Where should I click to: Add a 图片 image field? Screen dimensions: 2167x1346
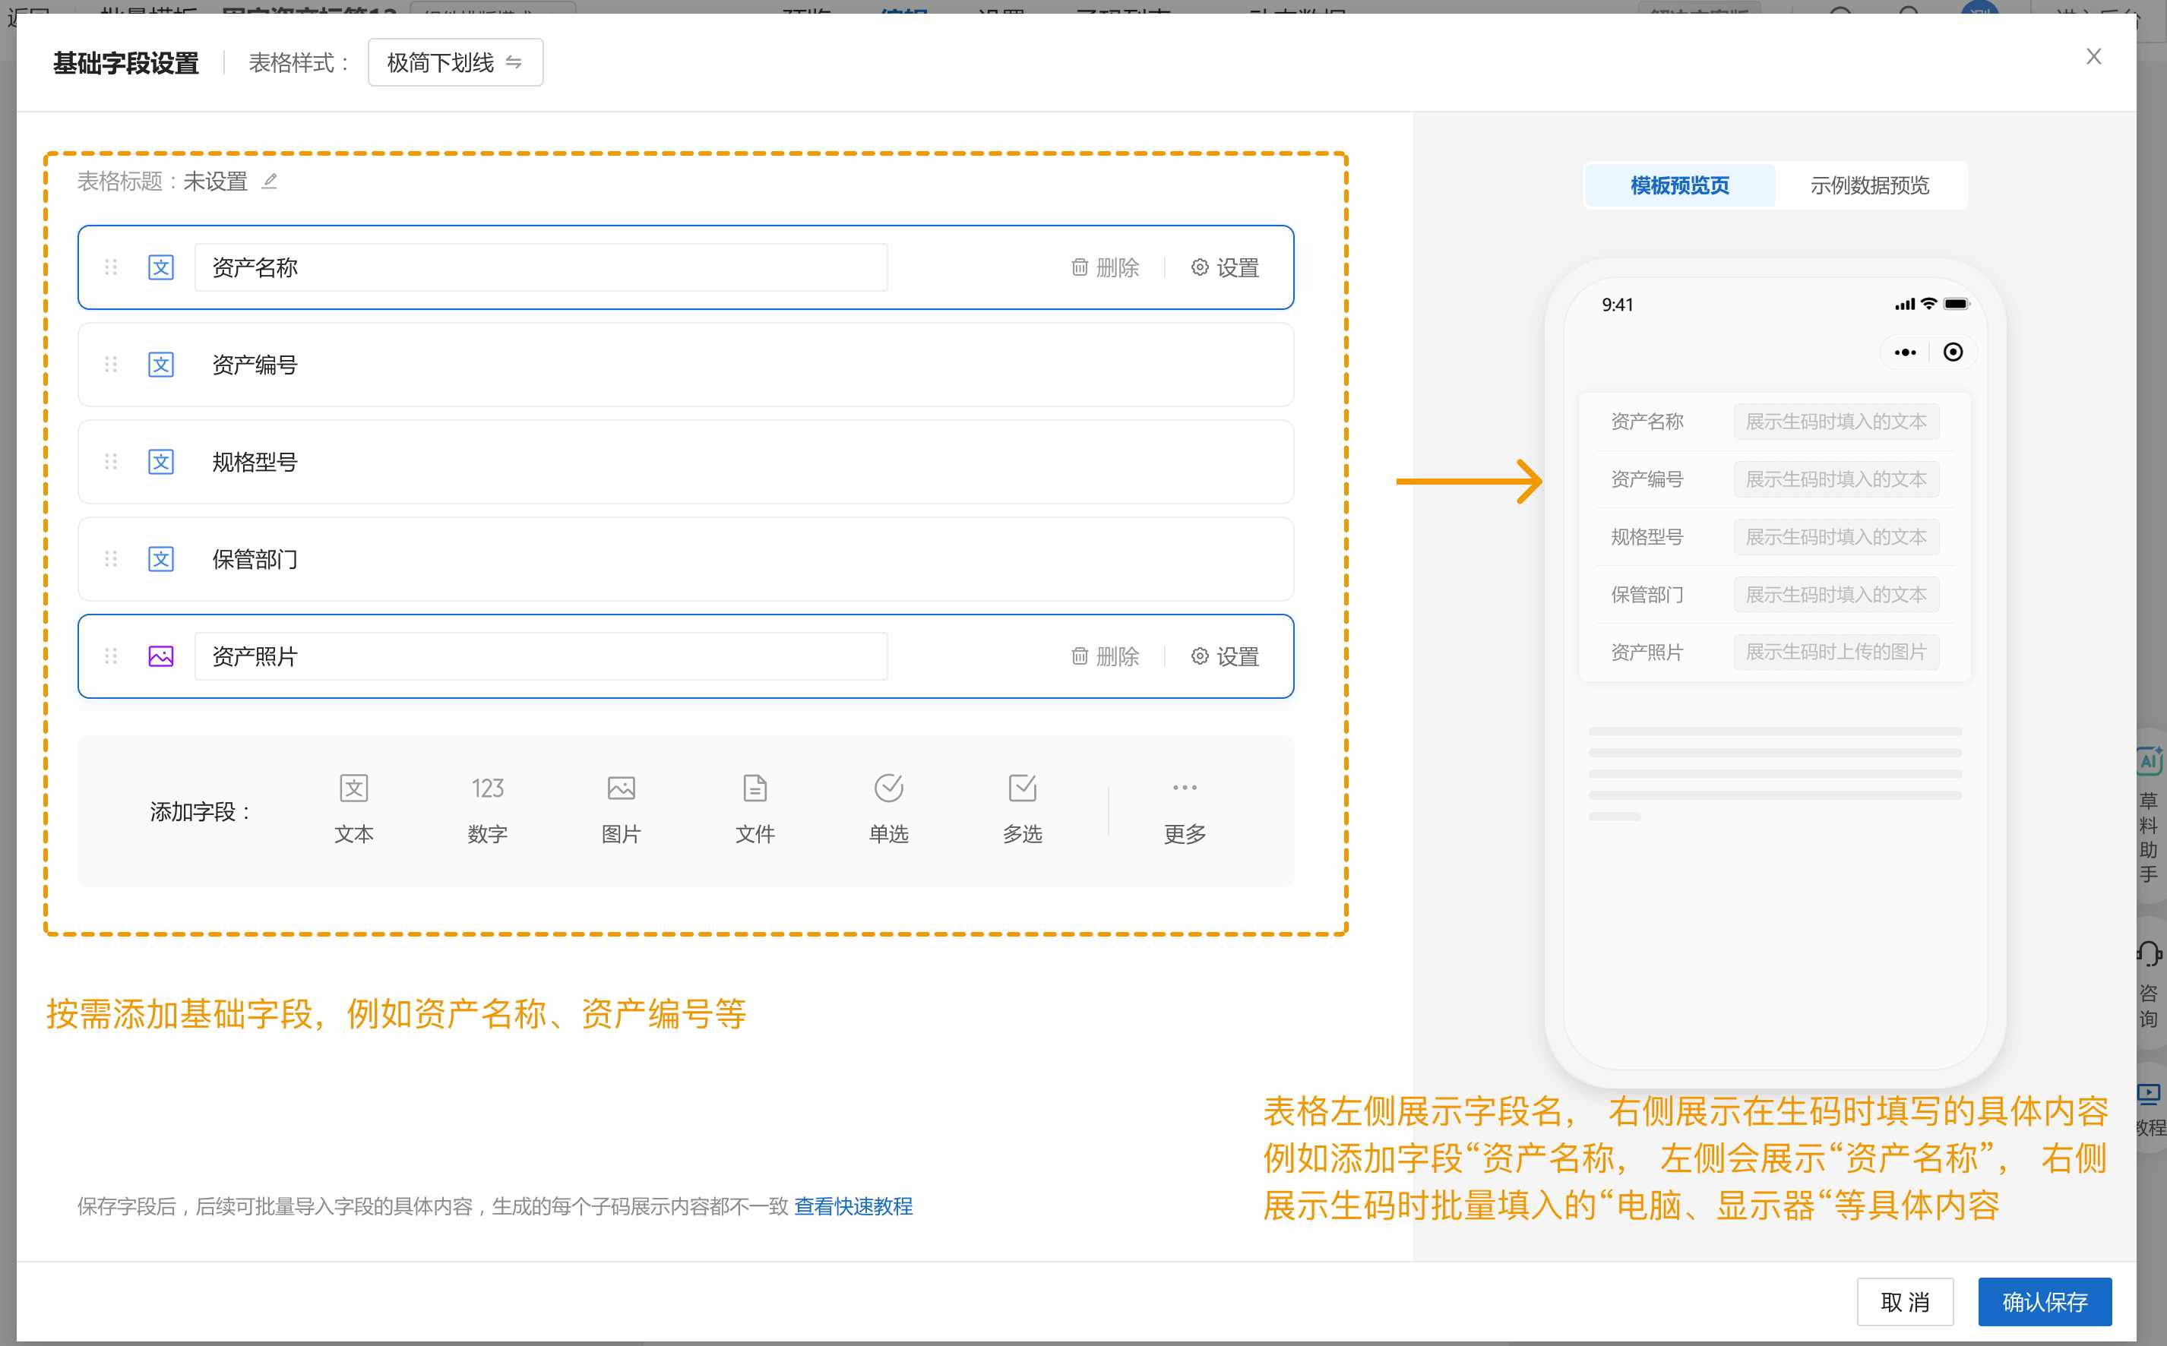pyautogui.click(x=621, y=808)
